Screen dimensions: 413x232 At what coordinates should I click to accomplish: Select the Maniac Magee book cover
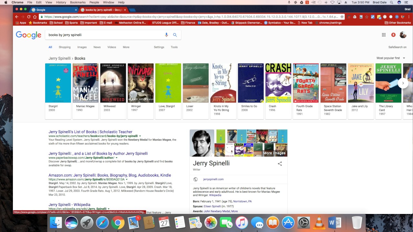click(86, 83)
